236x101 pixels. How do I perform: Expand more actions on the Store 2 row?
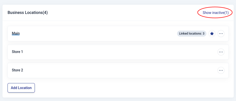pos(221,70)
